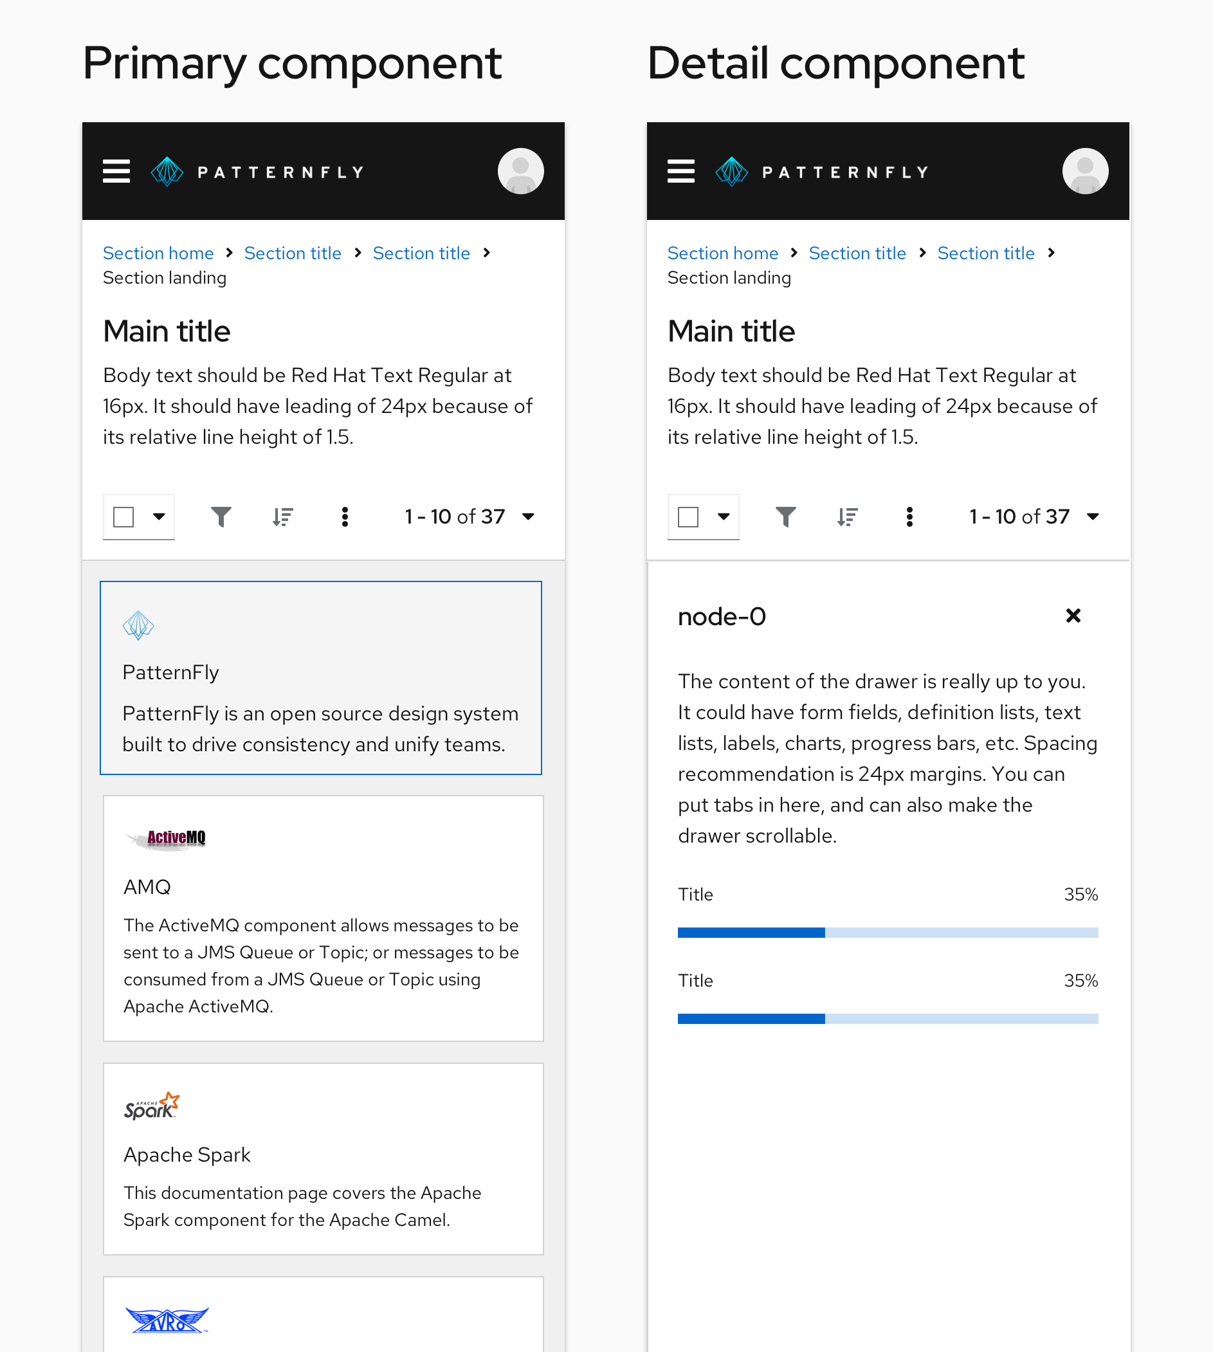
Task: Open the filter icon in the detail toolbar
Action: [x=787, y=516]
